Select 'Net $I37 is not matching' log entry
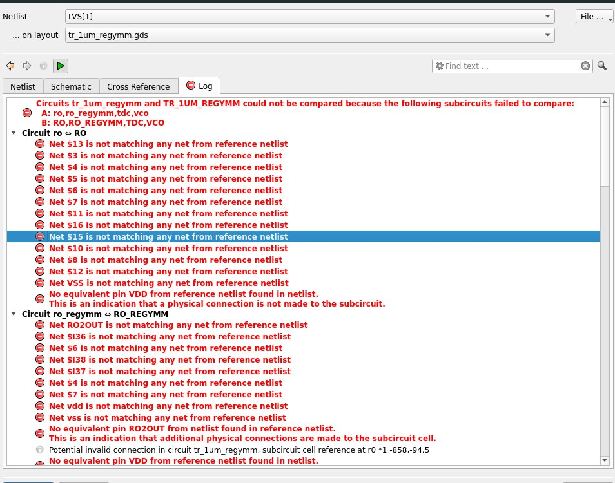Screen dimensions: 615x483 tap(170, 372)
